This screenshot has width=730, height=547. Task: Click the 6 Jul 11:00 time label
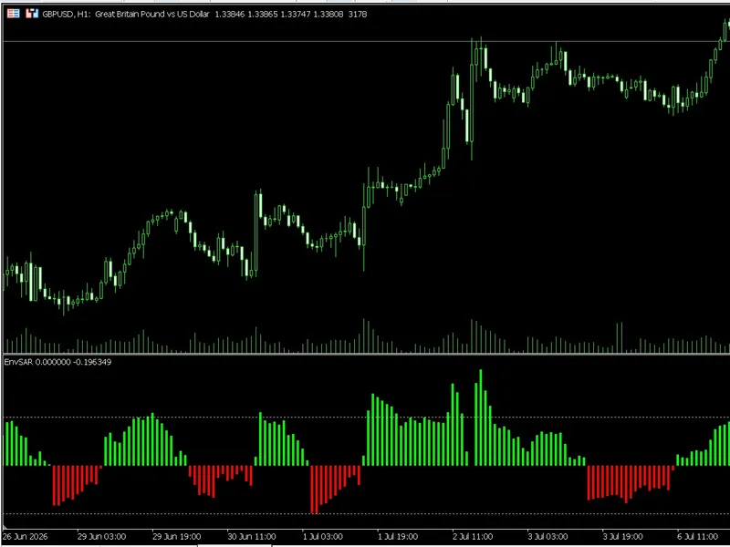698,537
